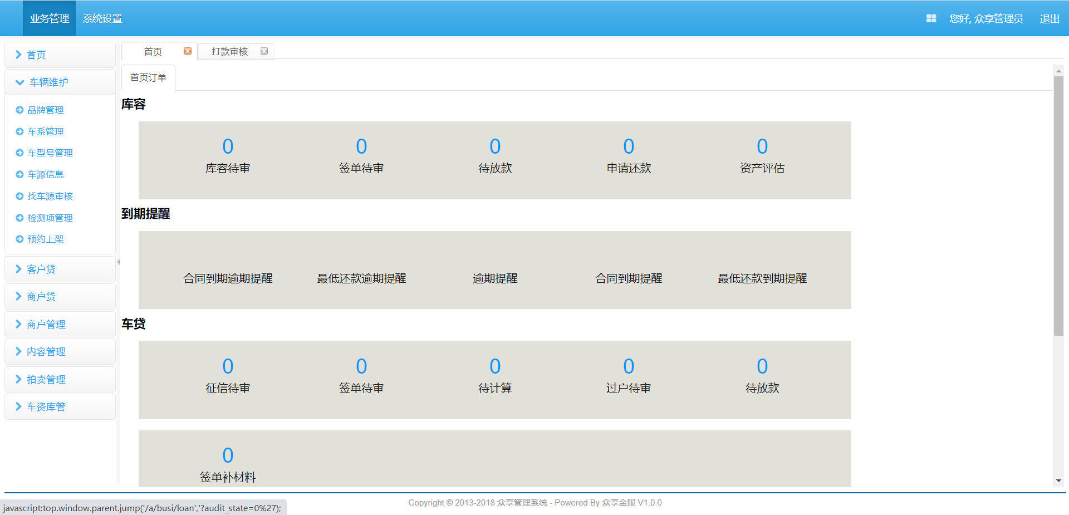Open the 过户待审 count
1069x515 pixels.
click(x=629, y=366)
